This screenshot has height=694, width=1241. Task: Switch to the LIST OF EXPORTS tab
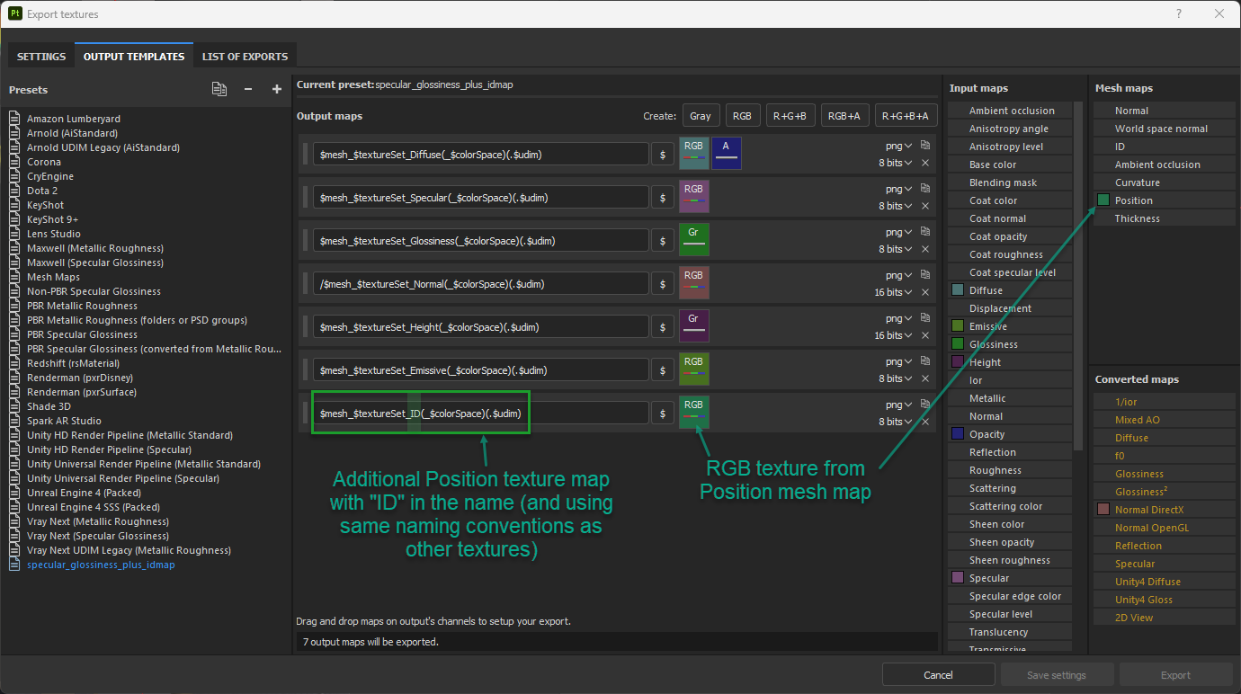click(245, 56)
